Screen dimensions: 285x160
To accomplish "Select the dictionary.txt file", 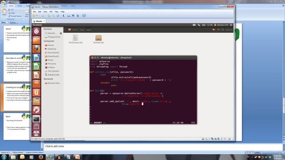I will pyautogui.click(x=75, y=39).
